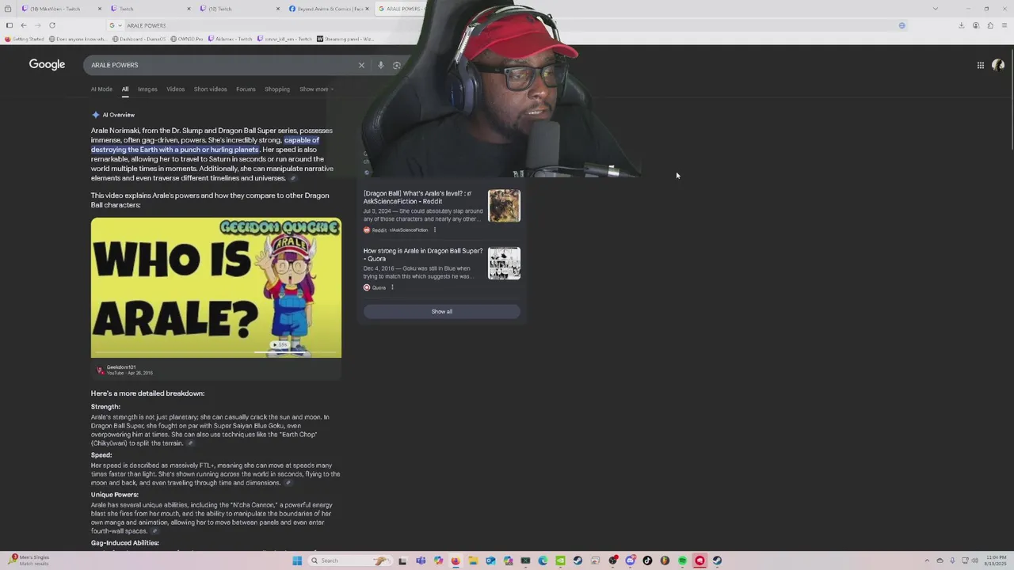The image size is (1014, 570).
Task: Open browser downloads panel
Action: click(x=961, y=25)
